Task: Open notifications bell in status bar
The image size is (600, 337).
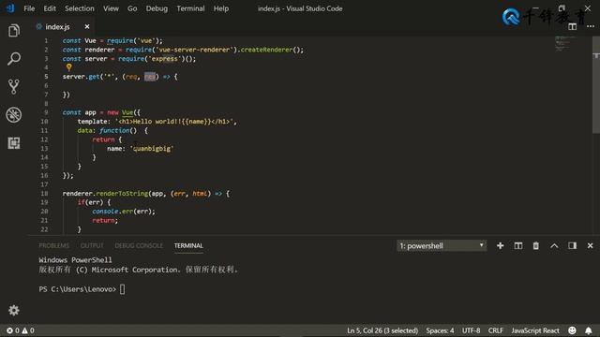Action: click(x=589, y=330)
